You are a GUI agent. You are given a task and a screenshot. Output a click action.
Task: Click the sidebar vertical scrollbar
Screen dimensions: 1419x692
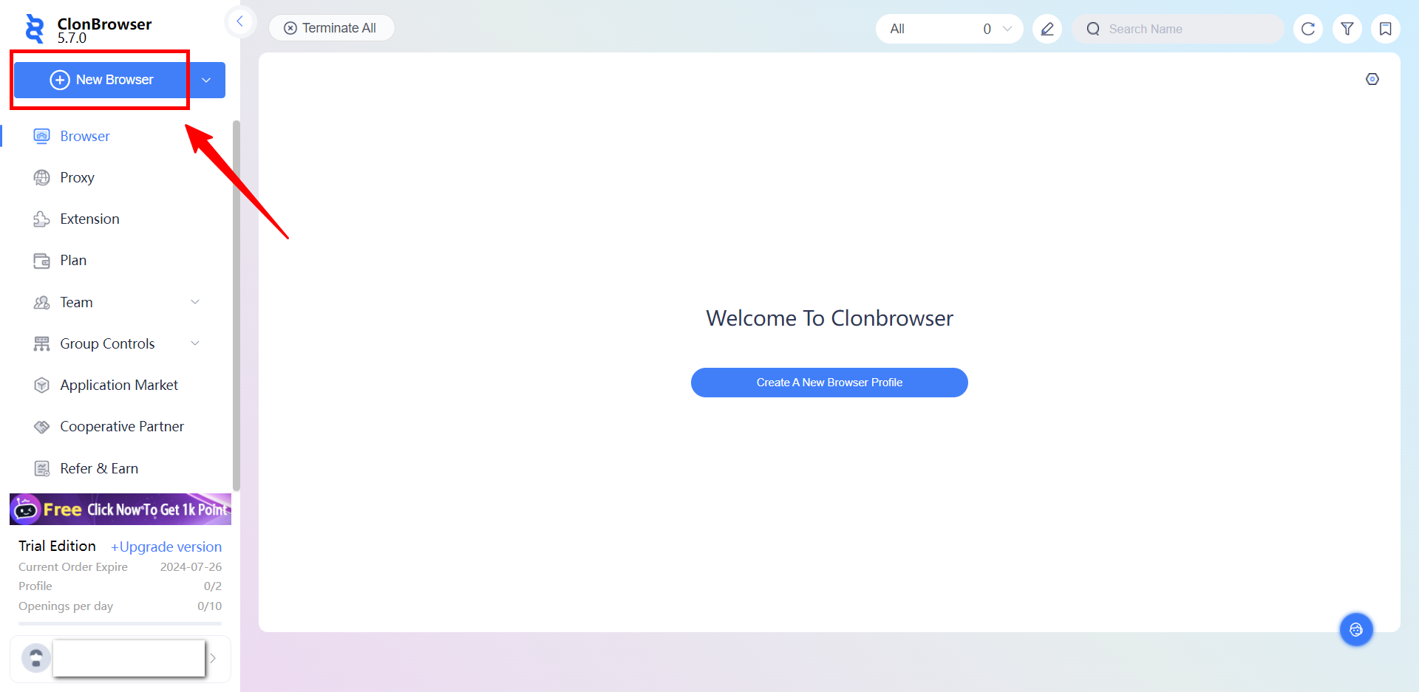236,306
